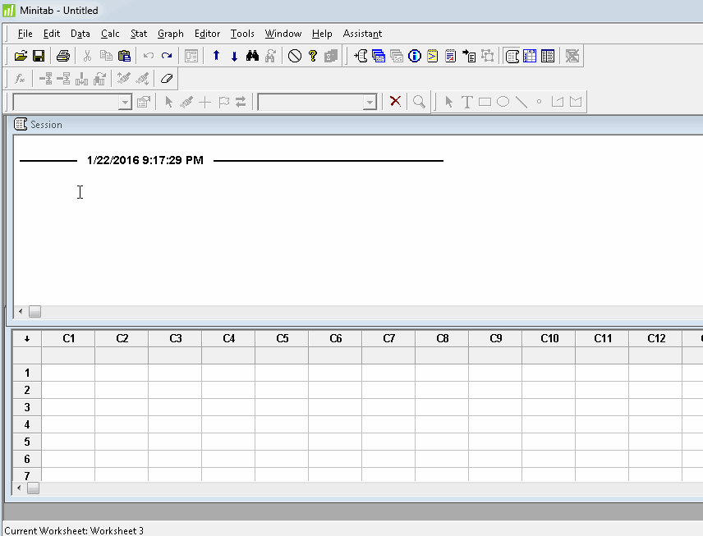This screenshot has height=536, width=703.
Task: Open the Find dialog with the binoculars icon
Action: click(253, 55)
